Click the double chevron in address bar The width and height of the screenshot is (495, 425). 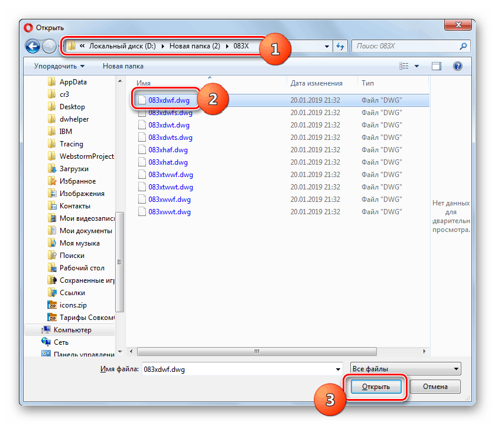tap(82, 46)
